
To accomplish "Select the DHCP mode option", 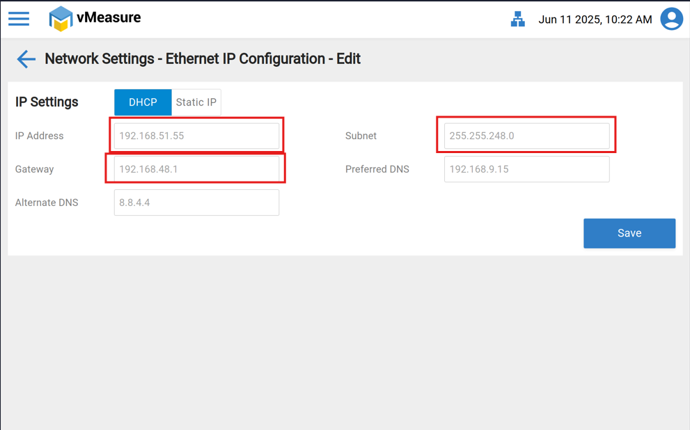I will point(143,102).
